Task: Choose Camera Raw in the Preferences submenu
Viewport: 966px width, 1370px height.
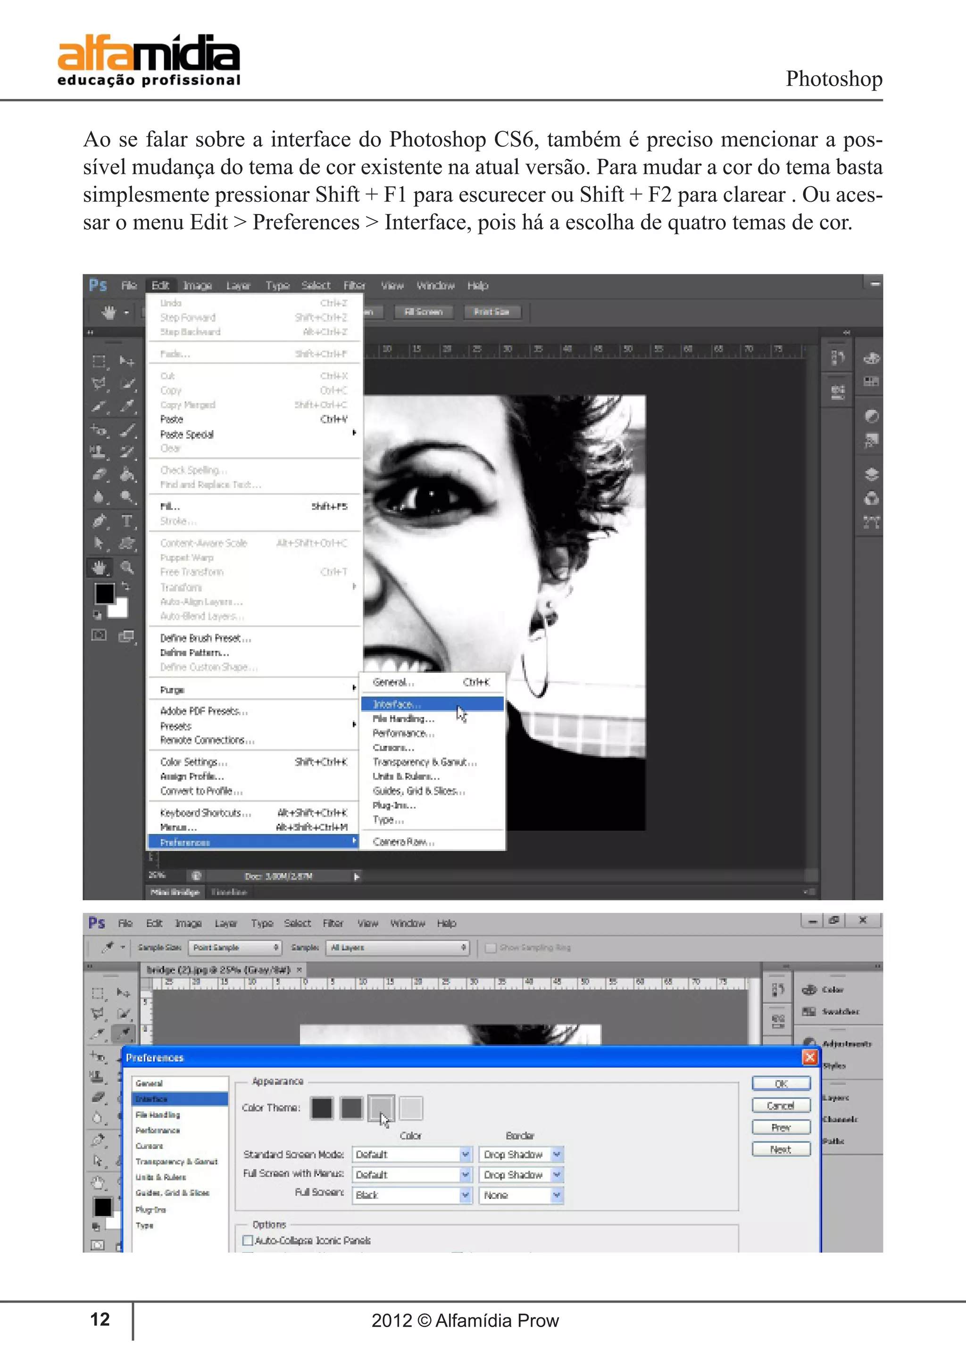Action: click(x=432, y=842)
